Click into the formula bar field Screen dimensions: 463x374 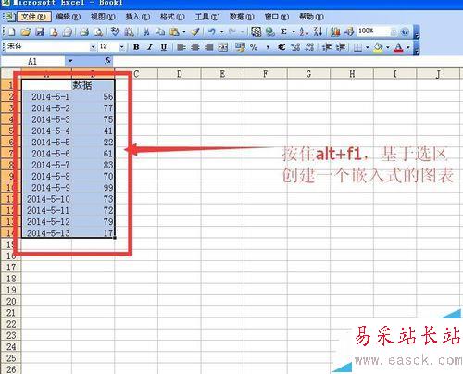coord(287,61)
